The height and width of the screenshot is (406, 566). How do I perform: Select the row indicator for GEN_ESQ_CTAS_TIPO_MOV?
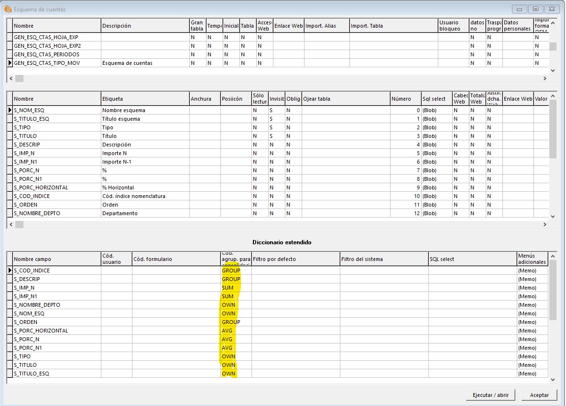(10, 63)
